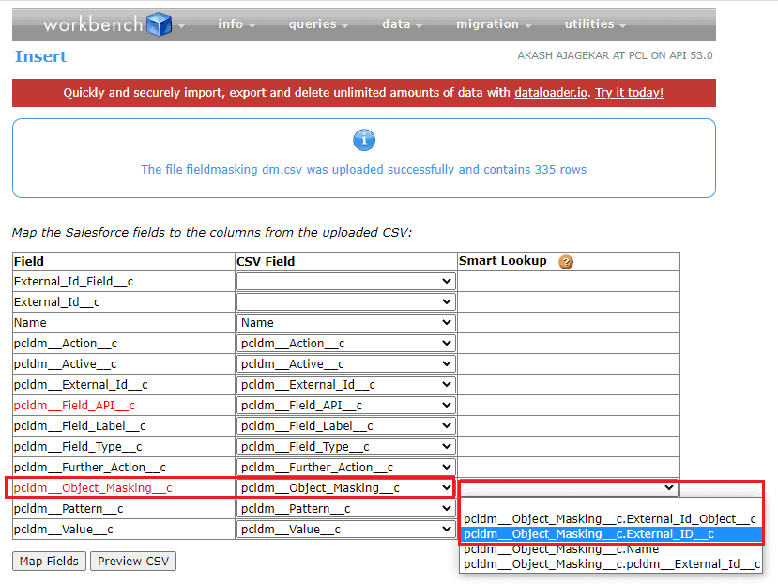The height and width of the screenshot is (585, 778).
Task: Open the utilities menu
Action: (x=594, y=24)
